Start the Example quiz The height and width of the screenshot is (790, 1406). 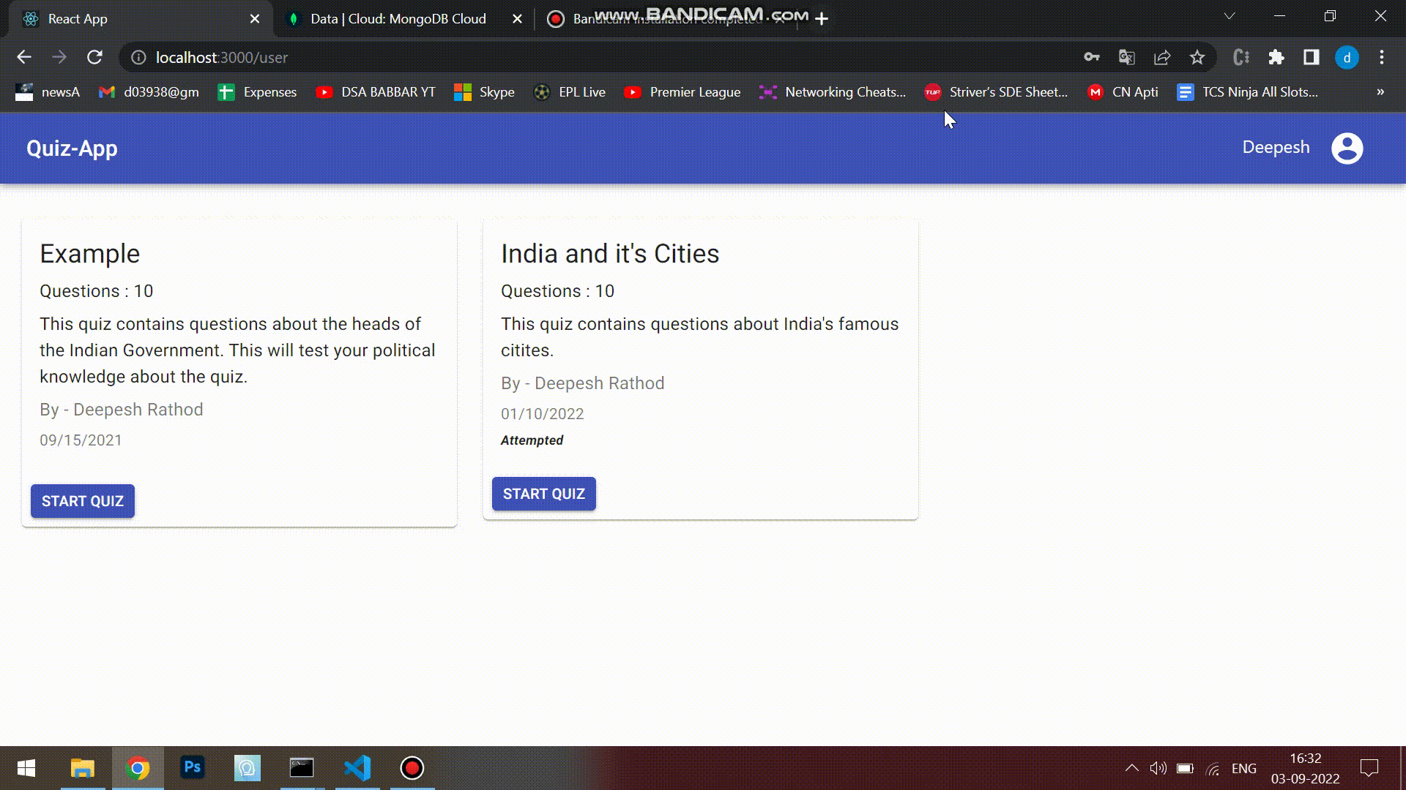coord(82,501)
